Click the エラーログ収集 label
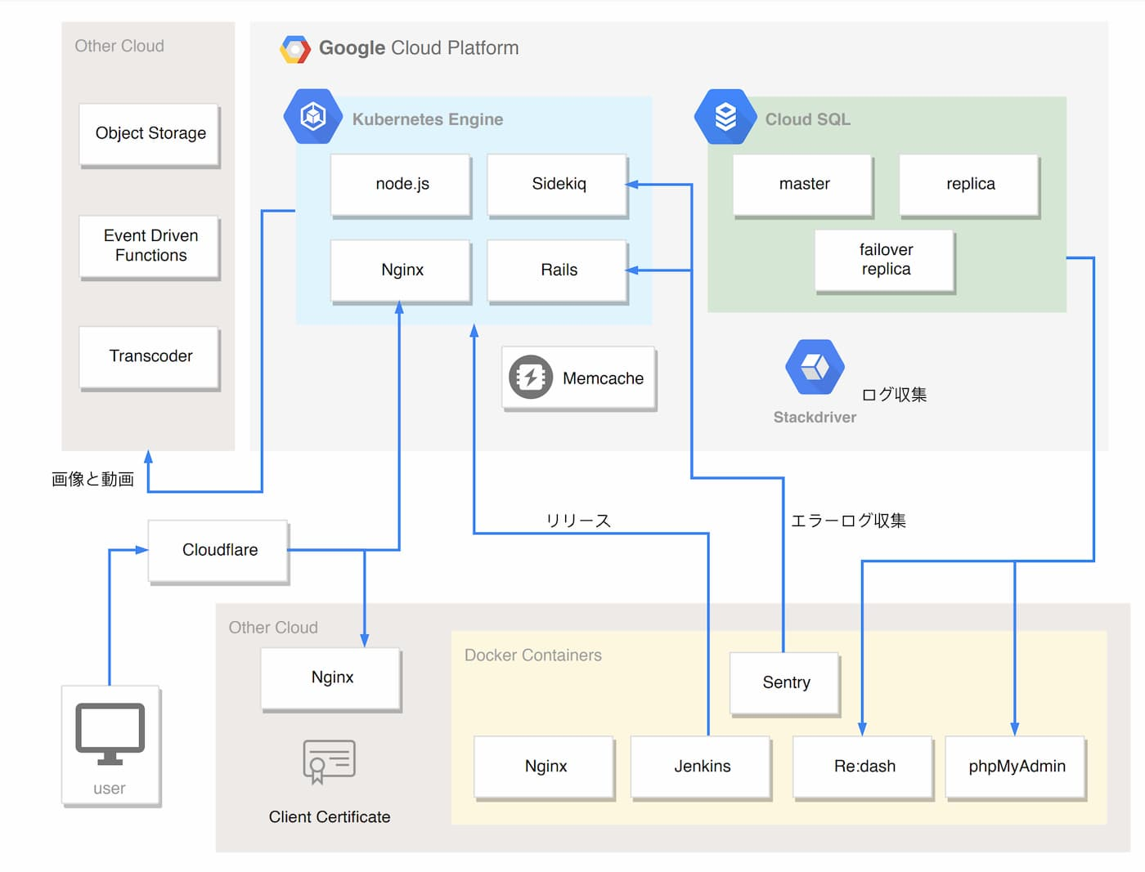 [848, 521]
